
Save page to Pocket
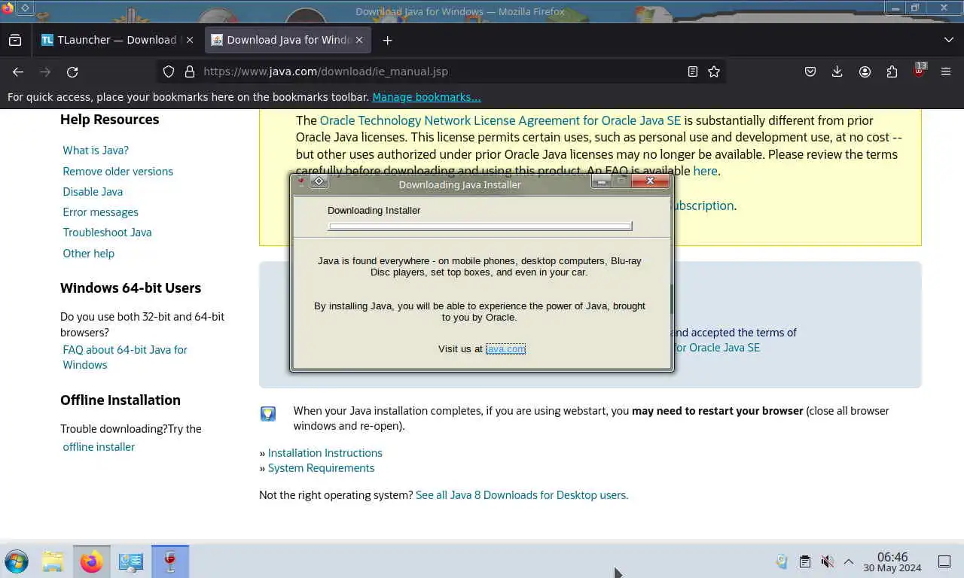[810, 71]
